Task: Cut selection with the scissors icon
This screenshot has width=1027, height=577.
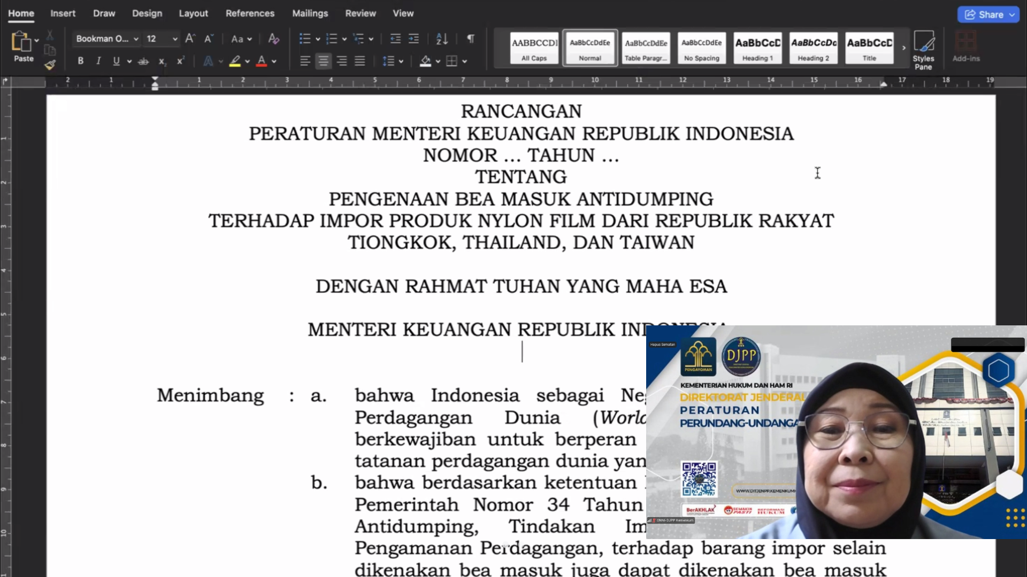Action: [x=50, y=36]
